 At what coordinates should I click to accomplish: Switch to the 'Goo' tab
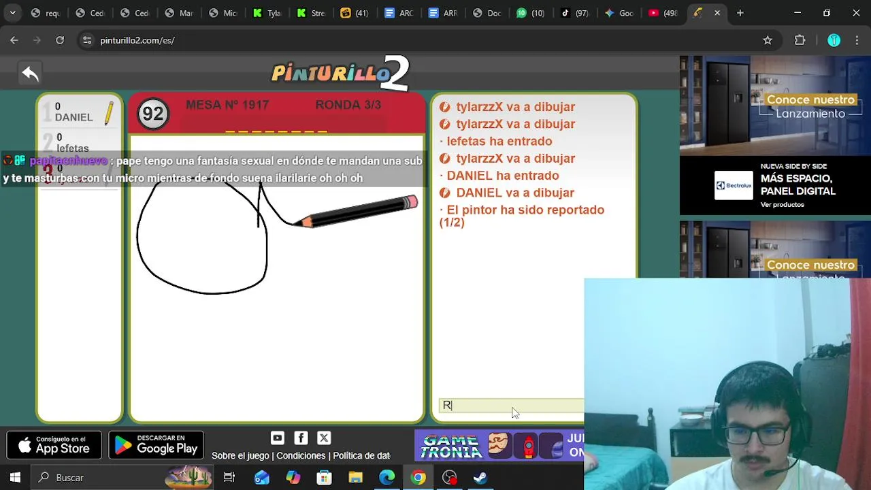pos(621,13)
